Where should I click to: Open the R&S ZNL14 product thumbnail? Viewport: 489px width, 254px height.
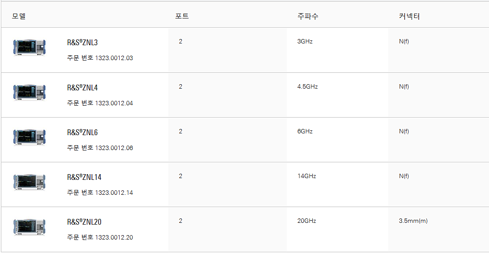pyautogui.click(x=29, y=182)
